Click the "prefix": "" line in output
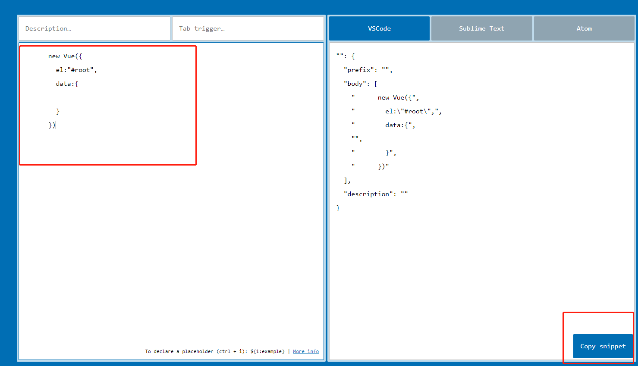The width and height of the screenshot is (638, 366). (x=368, y=70)
